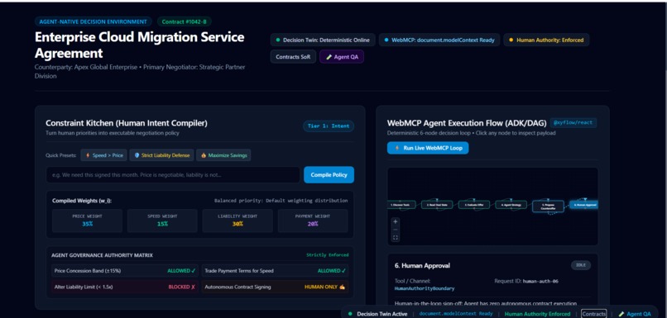Click the Agent-Native Decision Environment tag
The height and width of the screenshot is (318, 667).
coord(94,21)
